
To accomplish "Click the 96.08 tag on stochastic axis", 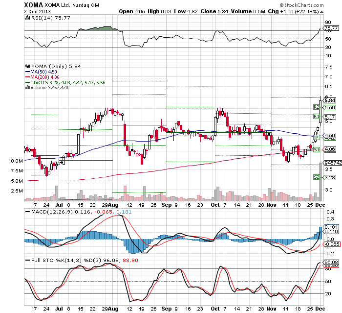I will pyautogui.click(x=331, y=262).
